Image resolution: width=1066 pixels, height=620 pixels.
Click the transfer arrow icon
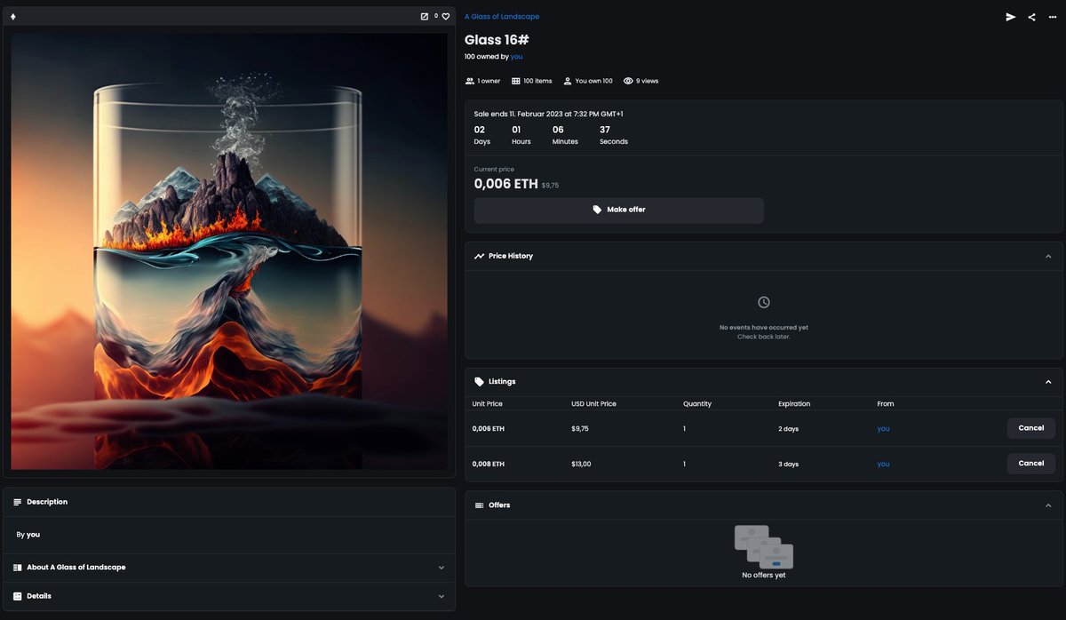tap(1010, 17)
